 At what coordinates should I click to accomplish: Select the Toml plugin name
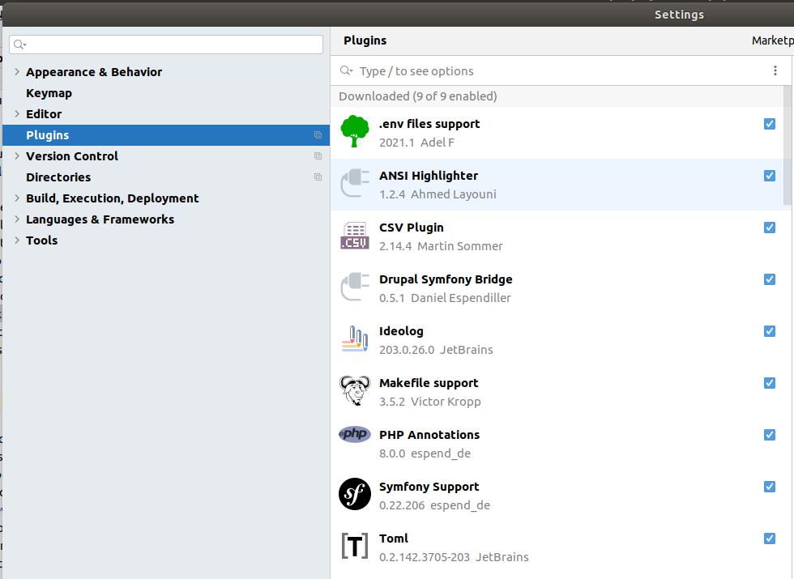click(x=394, y=539)
